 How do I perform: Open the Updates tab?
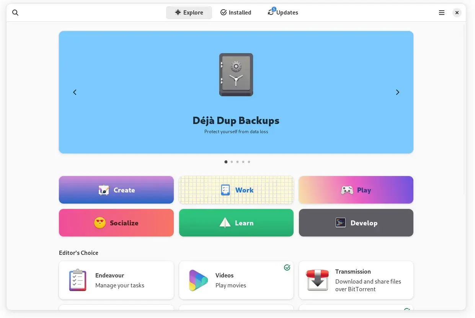283,13
